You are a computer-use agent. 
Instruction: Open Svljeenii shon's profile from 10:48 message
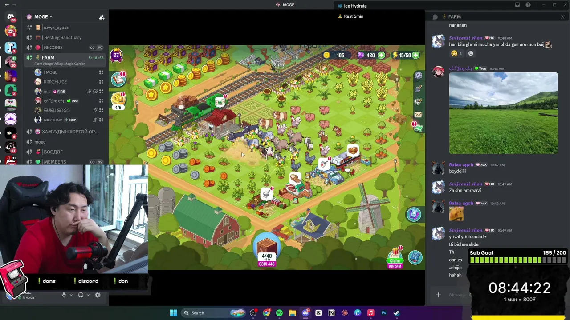pyautogui.click(x=465, y=38)
